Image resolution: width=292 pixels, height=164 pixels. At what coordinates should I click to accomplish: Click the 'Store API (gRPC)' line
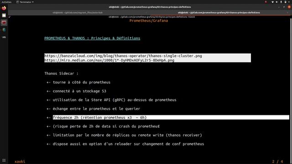115,100
